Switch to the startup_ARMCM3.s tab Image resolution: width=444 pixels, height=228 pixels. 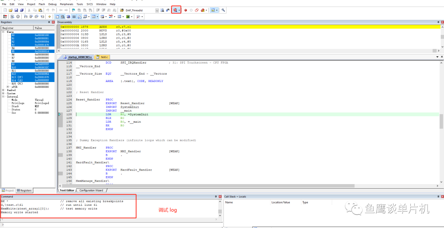[78, 57]
